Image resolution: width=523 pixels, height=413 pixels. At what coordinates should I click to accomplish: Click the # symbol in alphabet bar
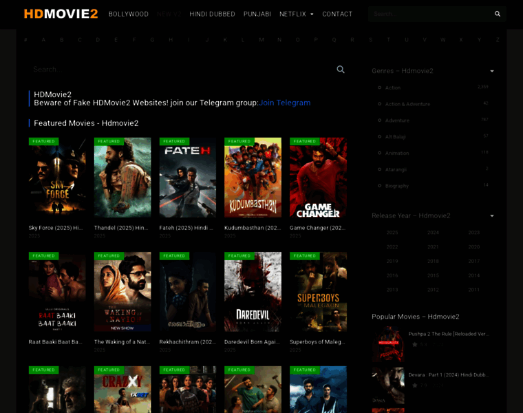[25, 40]
